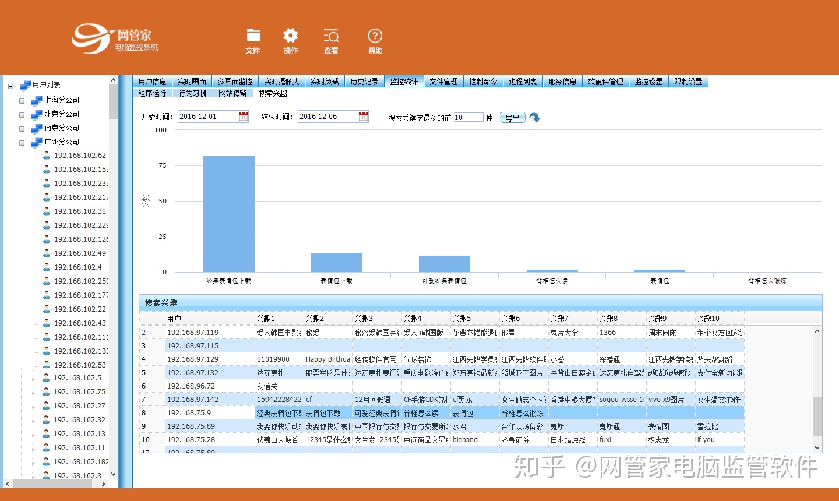
Task: Open the 文件 (File) toolbar icon
Action: coord(253,36)
